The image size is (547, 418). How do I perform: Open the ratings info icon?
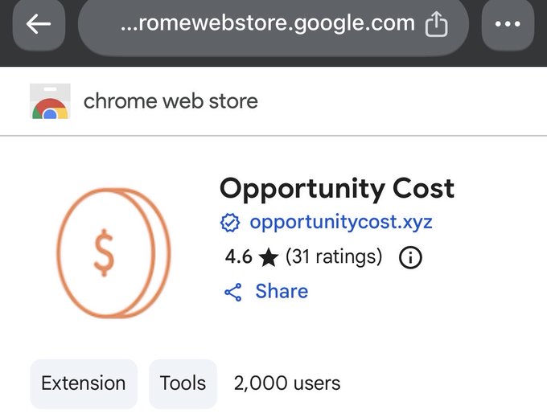[410, 258]
